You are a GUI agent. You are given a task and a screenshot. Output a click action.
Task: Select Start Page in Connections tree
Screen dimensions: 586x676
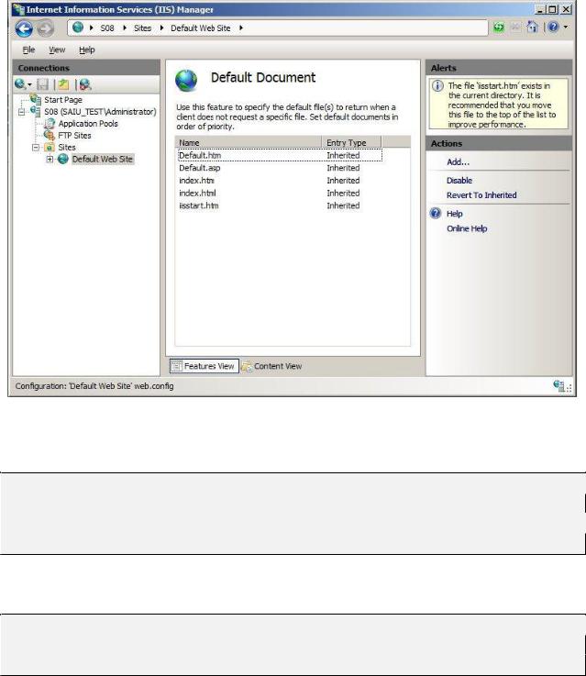pyautogui.click(x=63, y=100)
